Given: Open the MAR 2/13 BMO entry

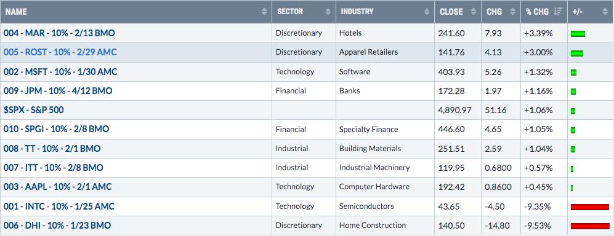Looking at the screenshot, I should point(59,33).
